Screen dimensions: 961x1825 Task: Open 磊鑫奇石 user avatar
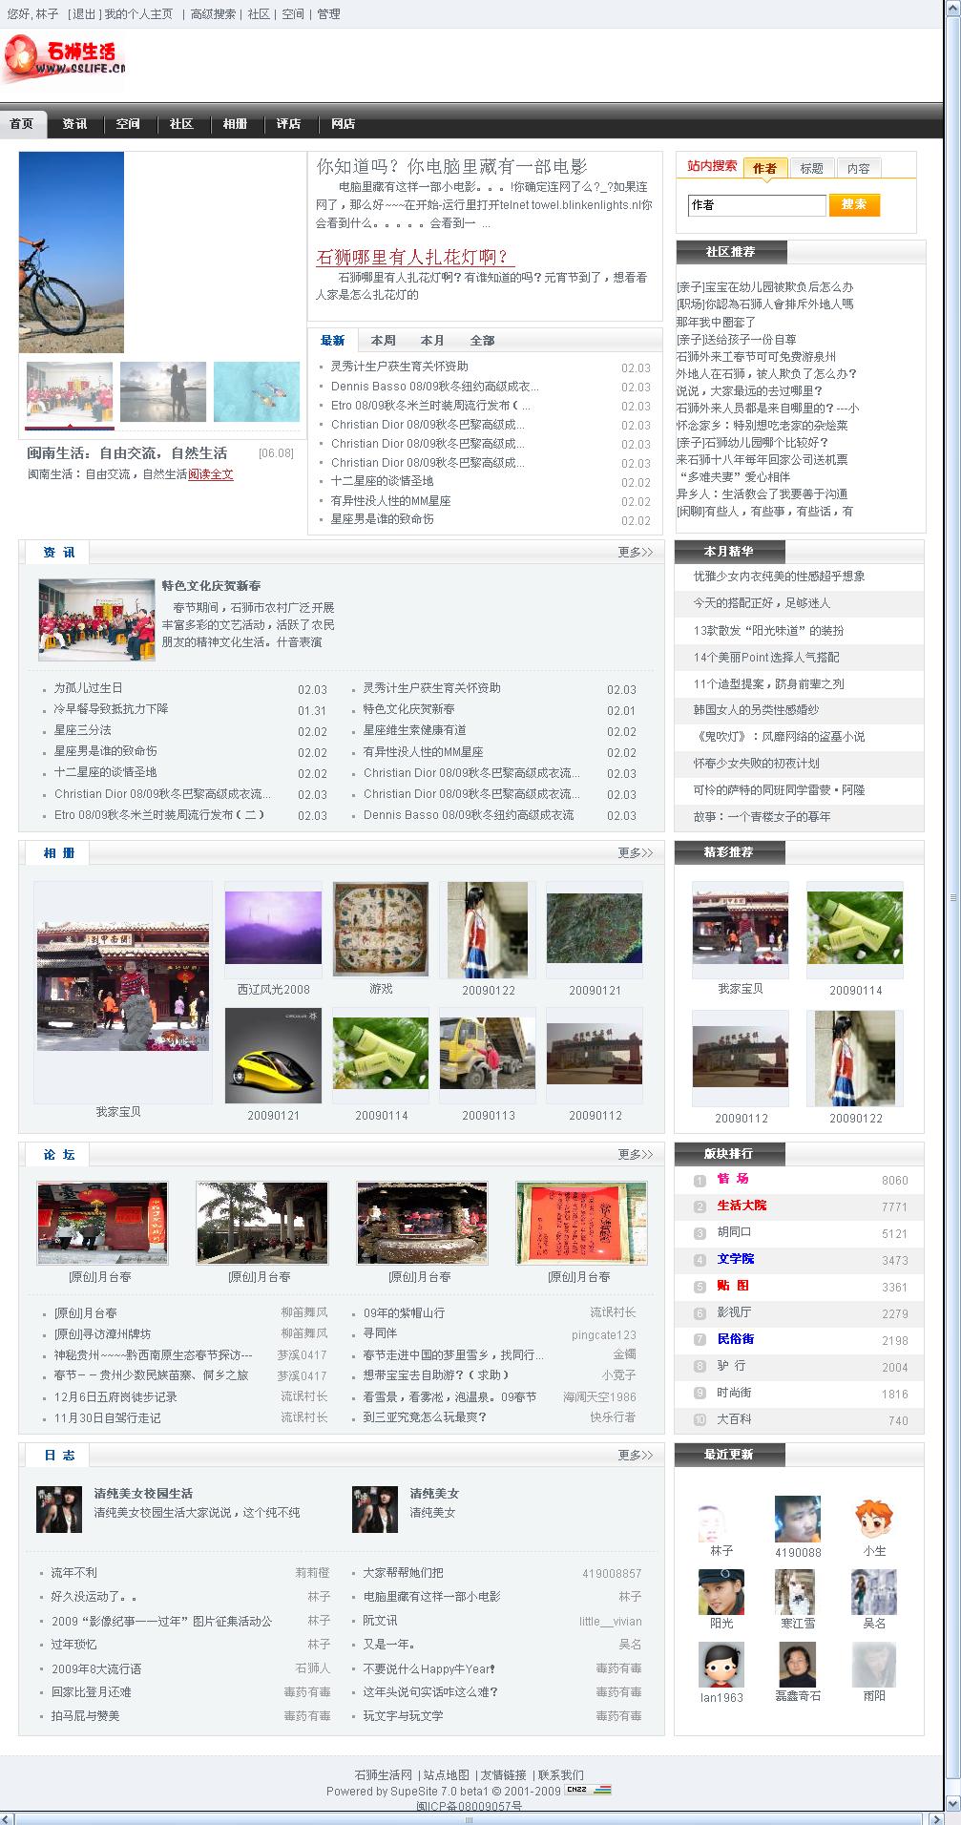(798, 1665)
